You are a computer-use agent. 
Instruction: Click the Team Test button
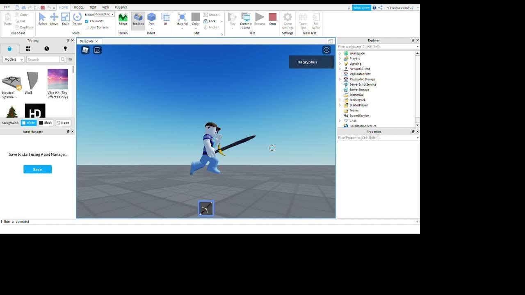pos(303,20)
